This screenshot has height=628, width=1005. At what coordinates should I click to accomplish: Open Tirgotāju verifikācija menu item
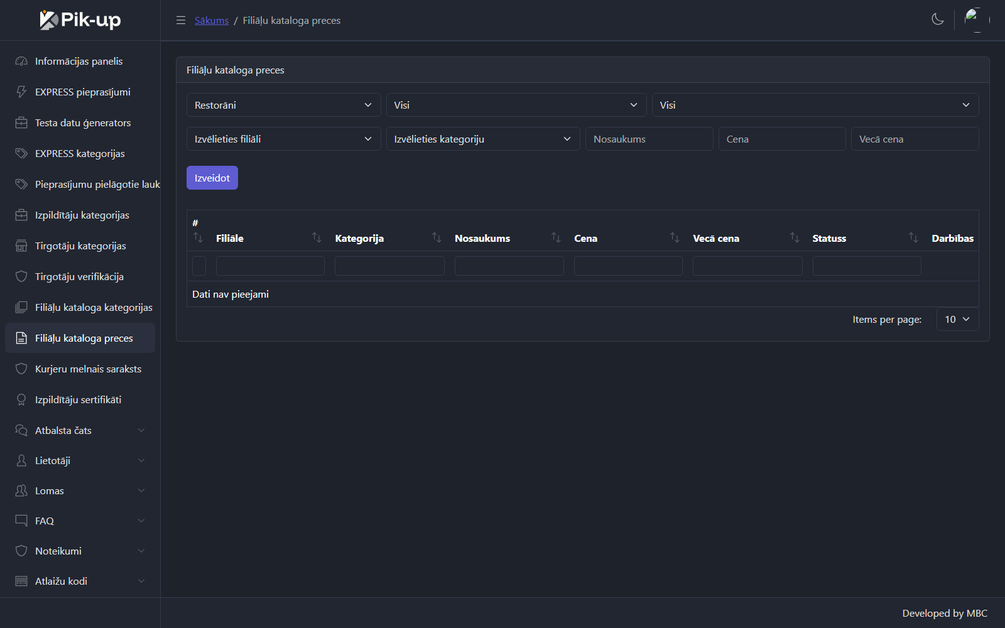tap(80, 277)
